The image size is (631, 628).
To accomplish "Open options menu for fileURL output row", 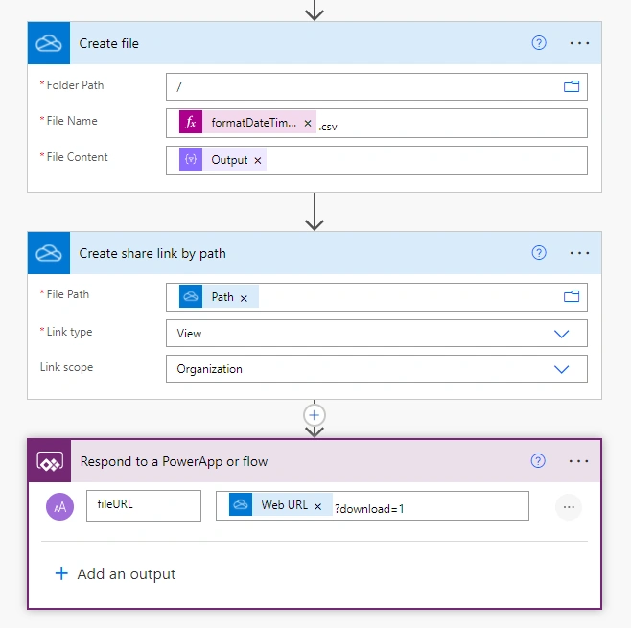I will 569,507.
